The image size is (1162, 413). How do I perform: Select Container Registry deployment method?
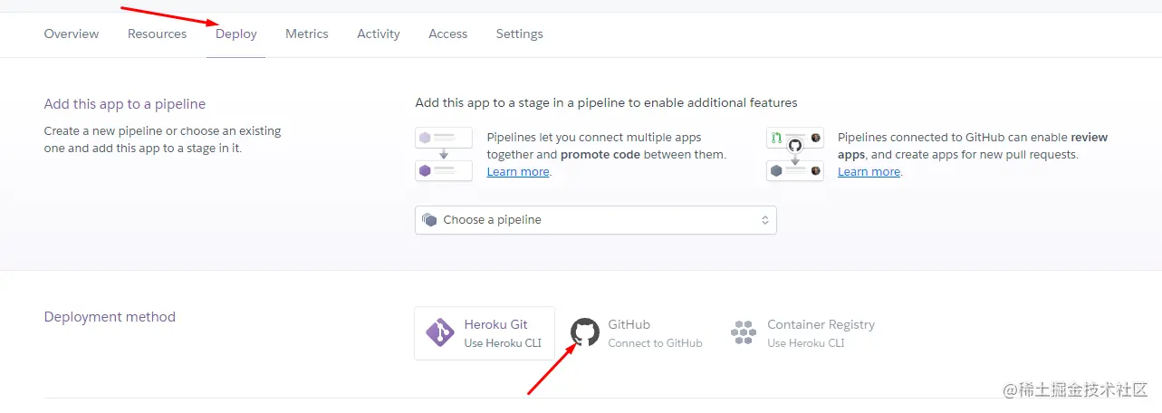click(x=820, y=332)
